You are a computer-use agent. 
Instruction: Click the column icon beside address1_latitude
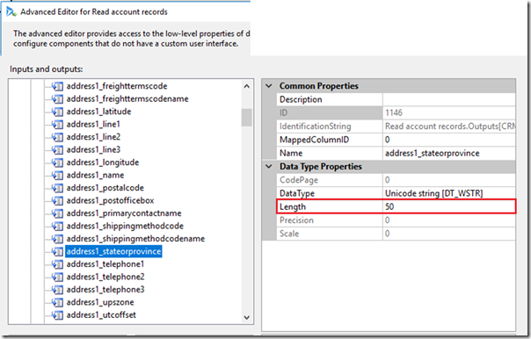(57, 112)
